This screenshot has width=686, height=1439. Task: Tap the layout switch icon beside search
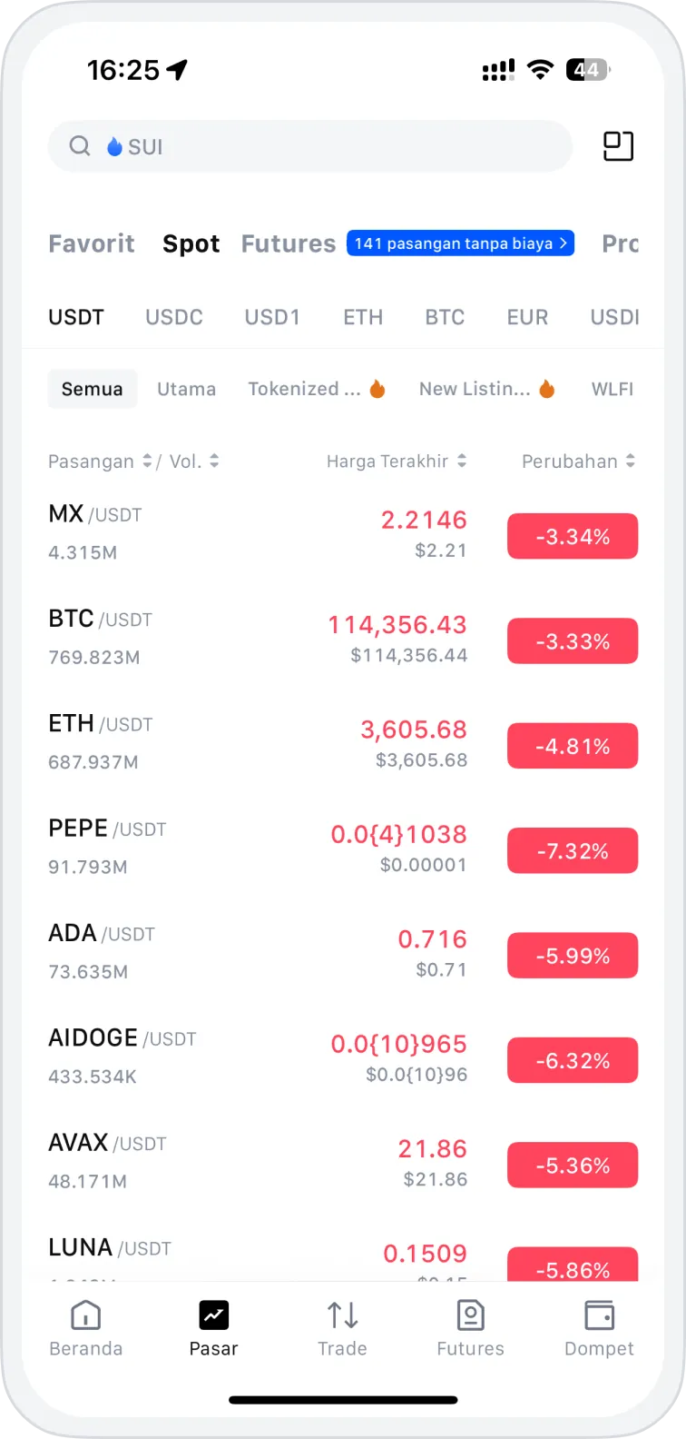[x=618, y=146]
